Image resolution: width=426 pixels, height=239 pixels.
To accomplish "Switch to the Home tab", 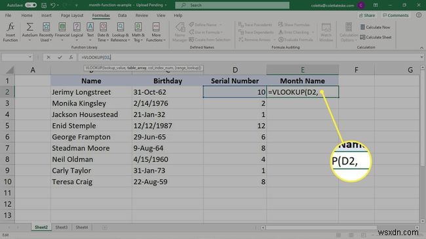I will 27,16.
